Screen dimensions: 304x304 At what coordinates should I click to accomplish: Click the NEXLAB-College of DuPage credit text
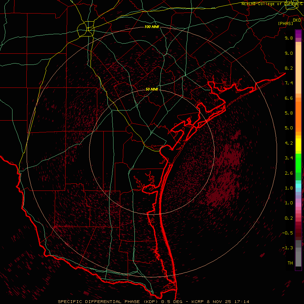click(271, 4)
